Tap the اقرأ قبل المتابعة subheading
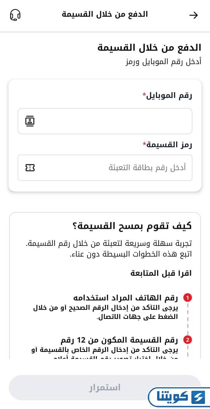The image size is (210, 409). [x=161, y=273]
